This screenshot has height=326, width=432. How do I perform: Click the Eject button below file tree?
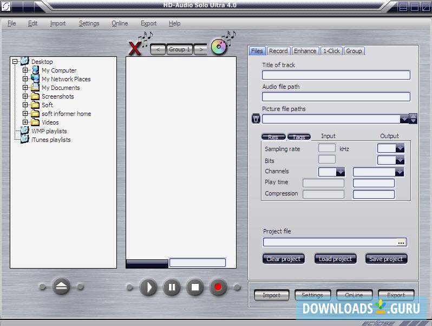click(61, 287)
